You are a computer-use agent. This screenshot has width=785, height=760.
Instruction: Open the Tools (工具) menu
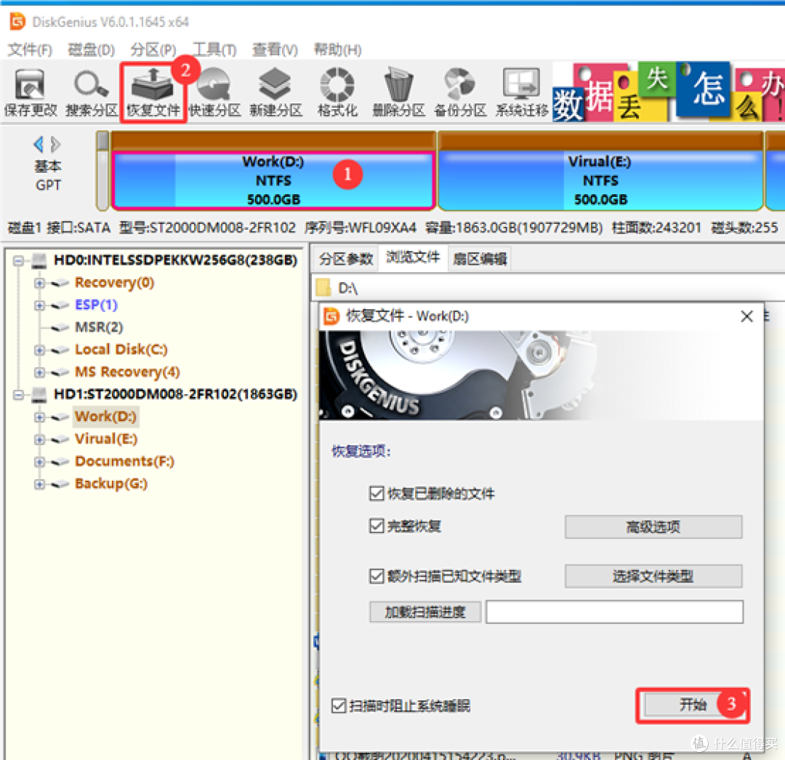tap(214, 49)
